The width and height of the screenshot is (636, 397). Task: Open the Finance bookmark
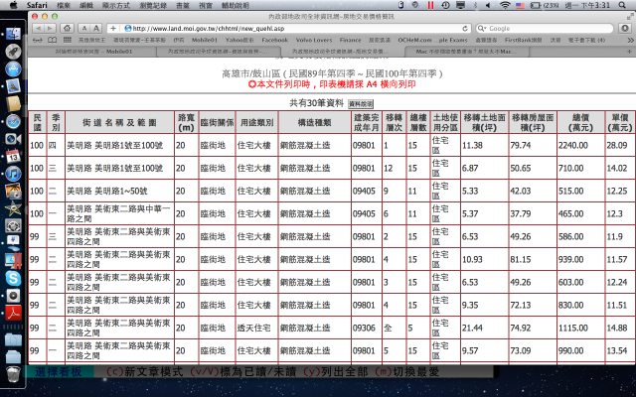350,40
